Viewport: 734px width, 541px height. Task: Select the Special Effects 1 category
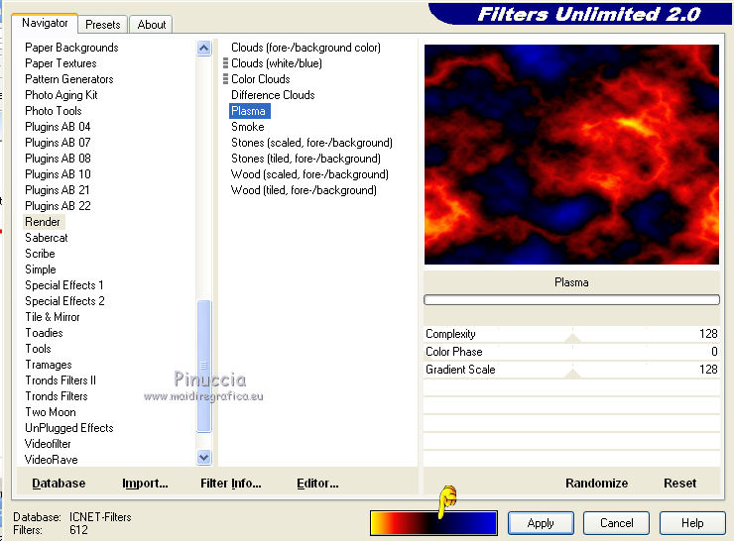click(64, 285)
